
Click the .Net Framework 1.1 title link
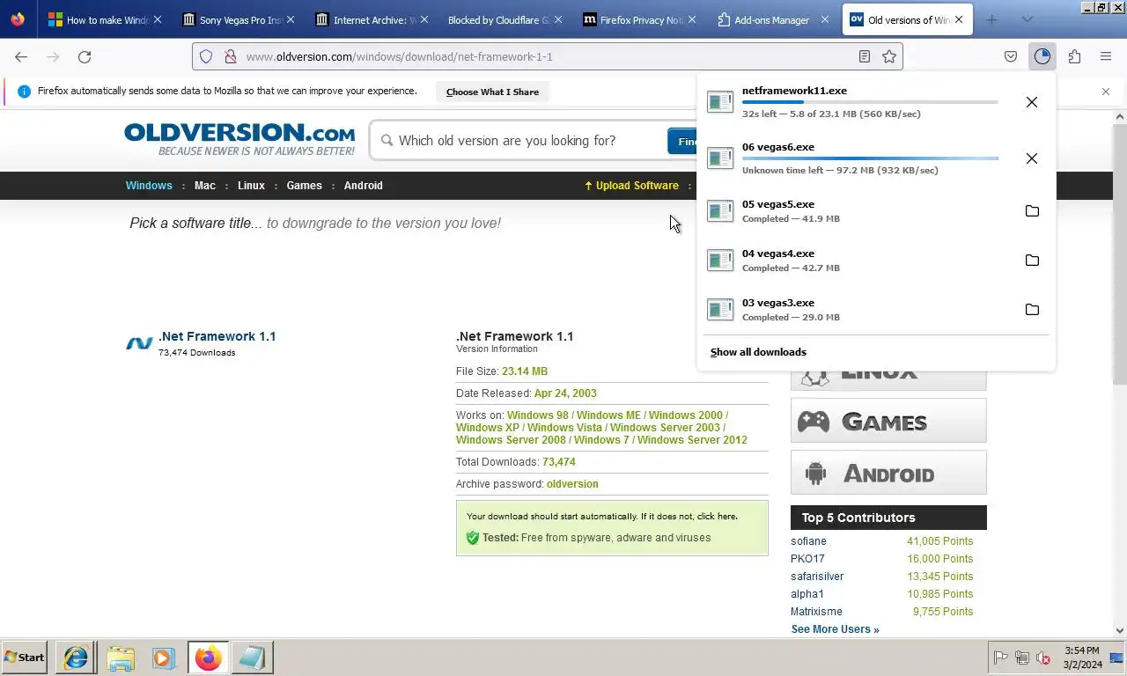click(x=217, y=336)
